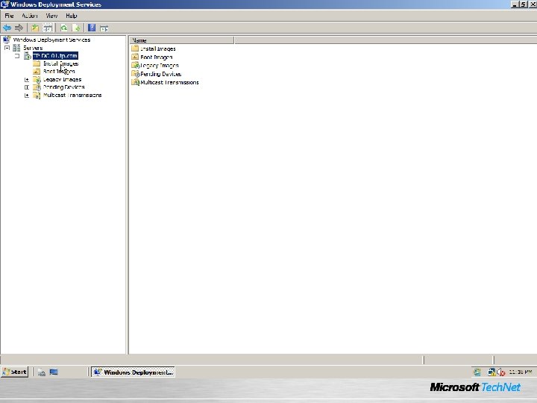This screenshot has height=403, width=537.
Task: Click Multicast Transmissions icon in right pane
Action: click(136, 82)
